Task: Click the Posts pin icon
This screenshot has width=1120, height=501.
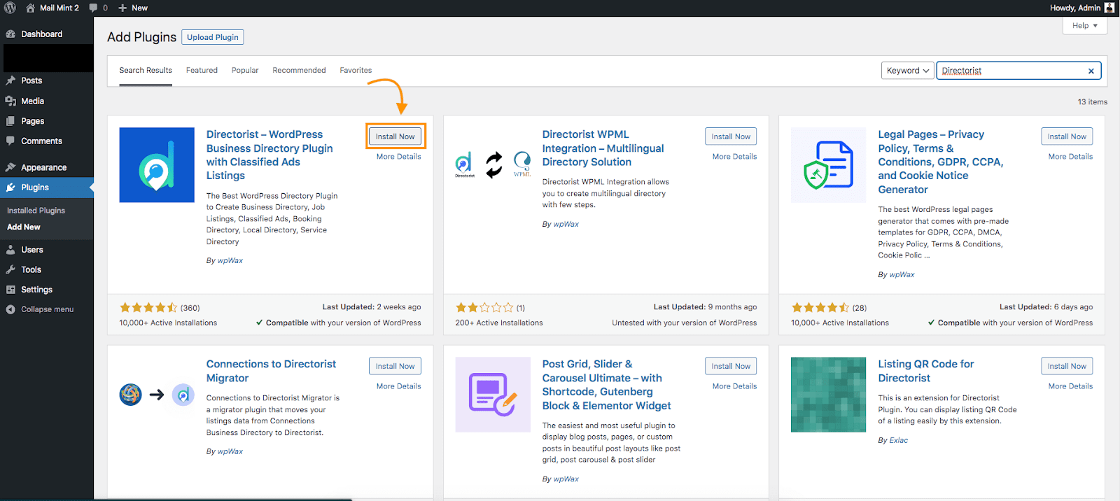Action: point(10,80)
